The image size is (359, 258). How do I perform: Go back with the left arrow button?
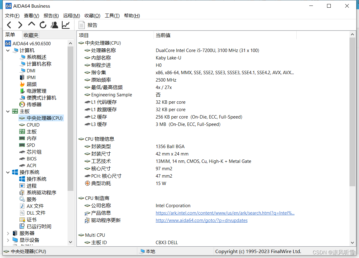point(9,25)
